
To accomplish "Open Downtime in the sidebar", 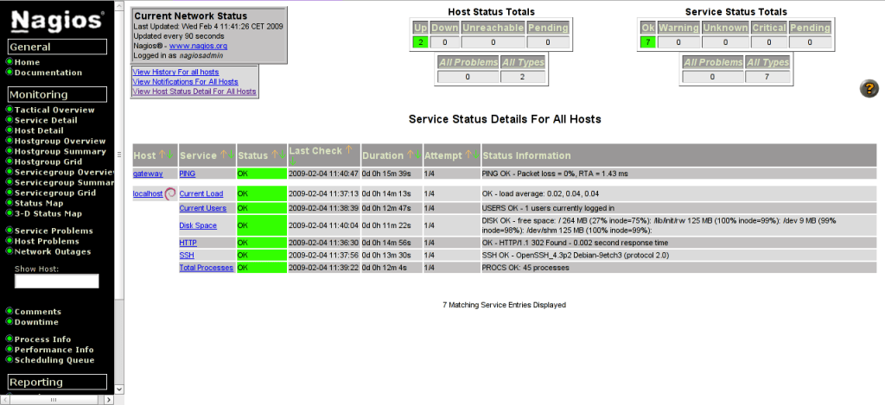I will click(x=36, y=322).
